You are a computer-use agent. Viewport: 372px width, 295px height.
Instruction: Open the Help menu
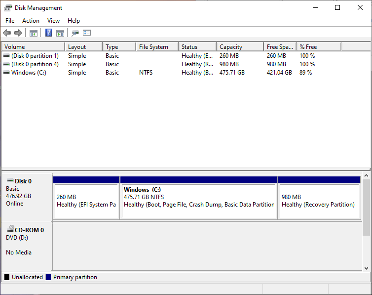point(74,21)
